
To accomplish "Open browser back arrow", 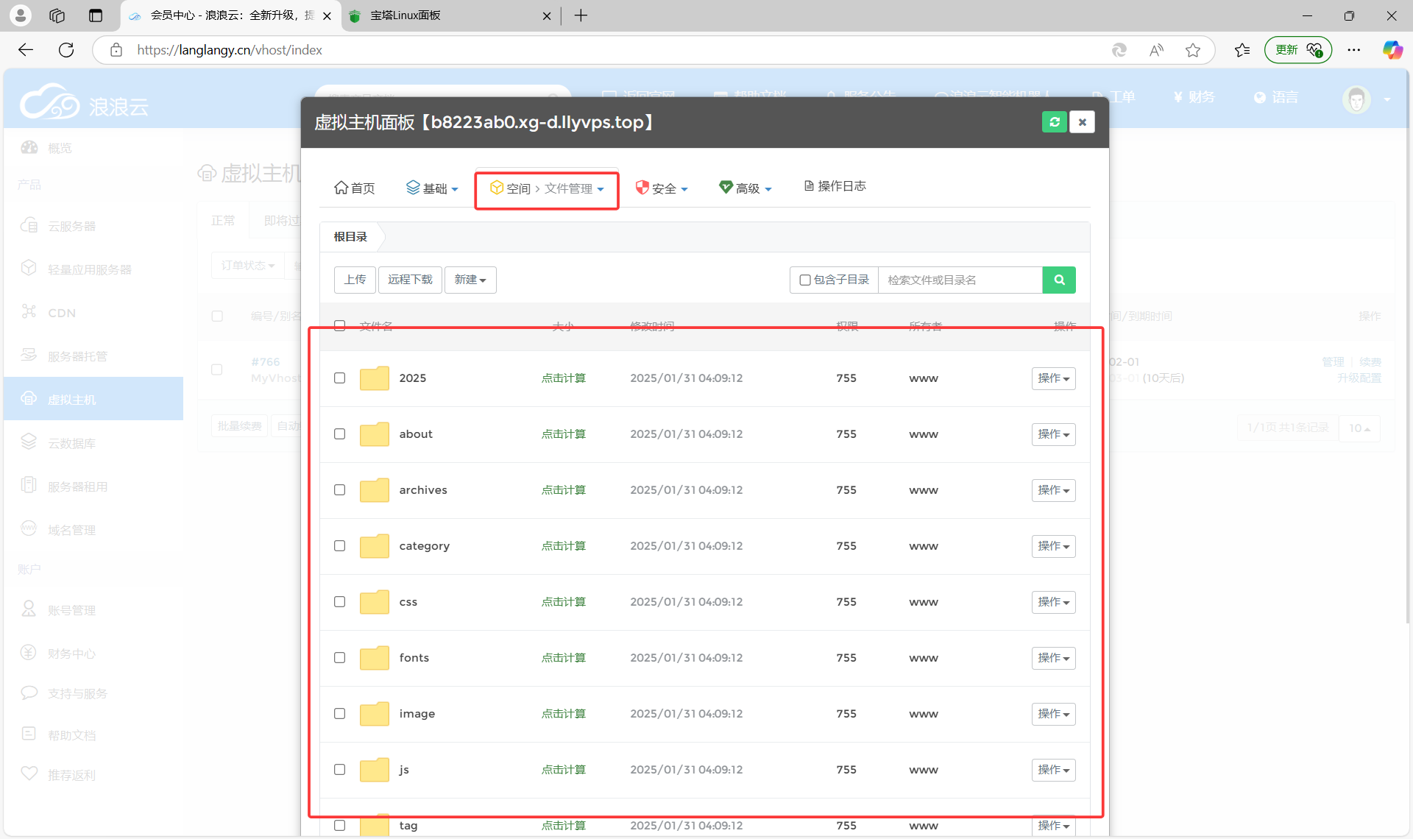I will tap(26, 50).
